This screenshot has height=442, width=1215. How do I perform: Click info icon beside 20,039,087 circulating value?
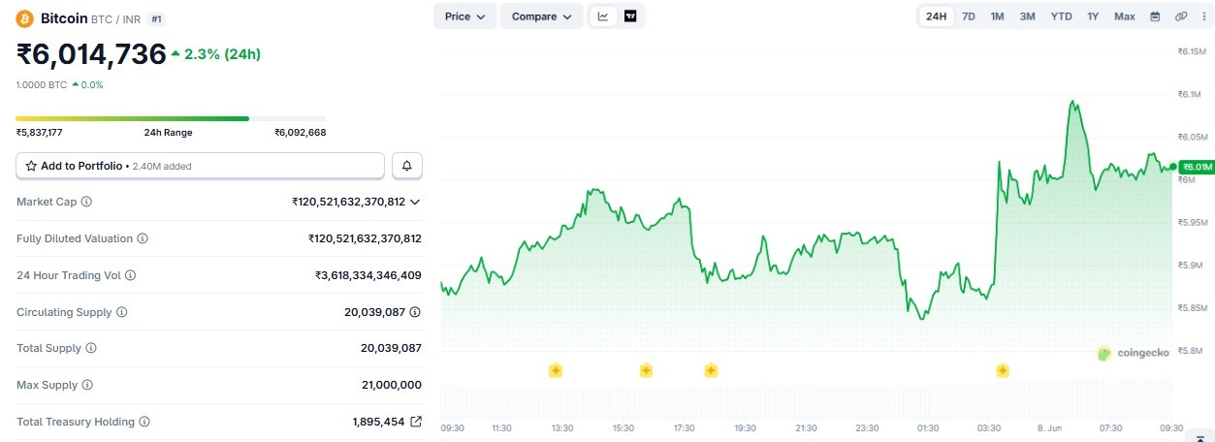(x=415, y=312)
